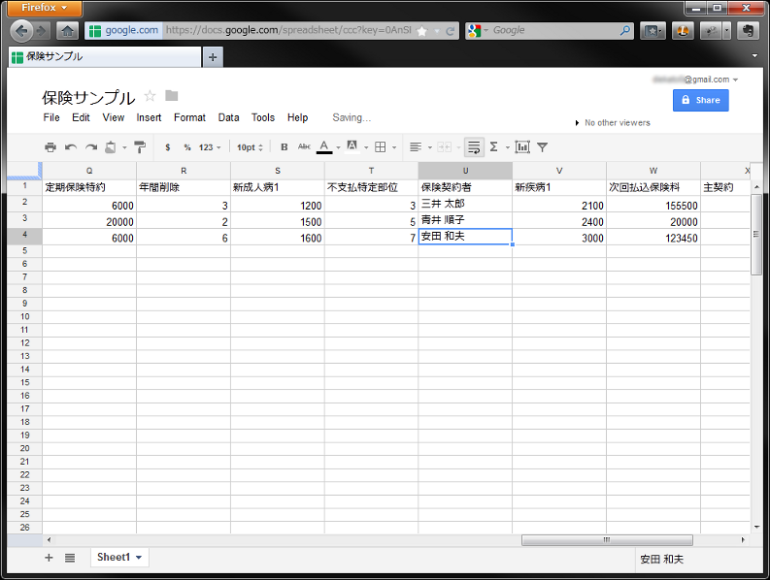Open the Sheet1 tab dropdown
Viewport: 770px width, 580px height.
(139, 558)
